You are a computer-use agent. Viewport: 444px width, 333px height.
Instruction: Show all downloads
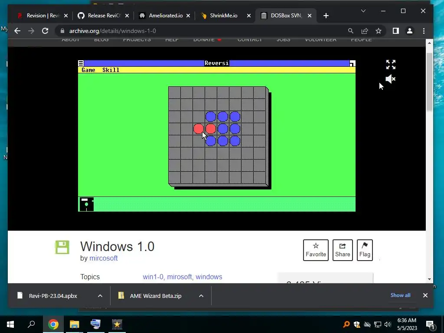pos(400,295)
